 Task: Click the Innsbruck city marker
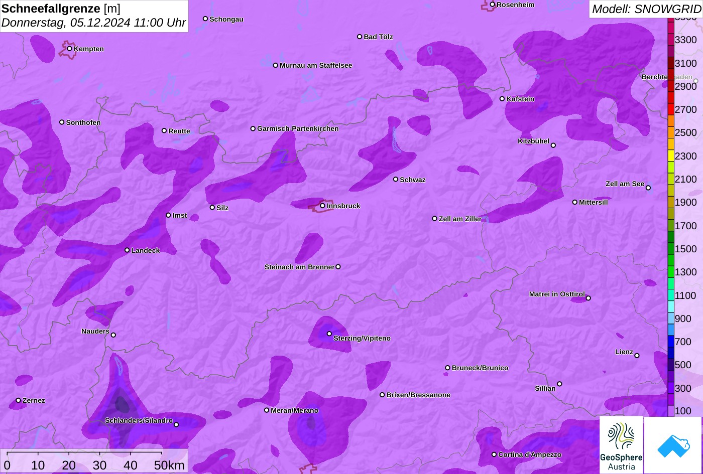[323, 206]
